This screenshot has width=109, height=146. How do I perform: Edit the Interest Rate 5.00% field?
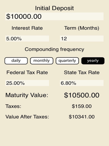(x=27, y=39)
